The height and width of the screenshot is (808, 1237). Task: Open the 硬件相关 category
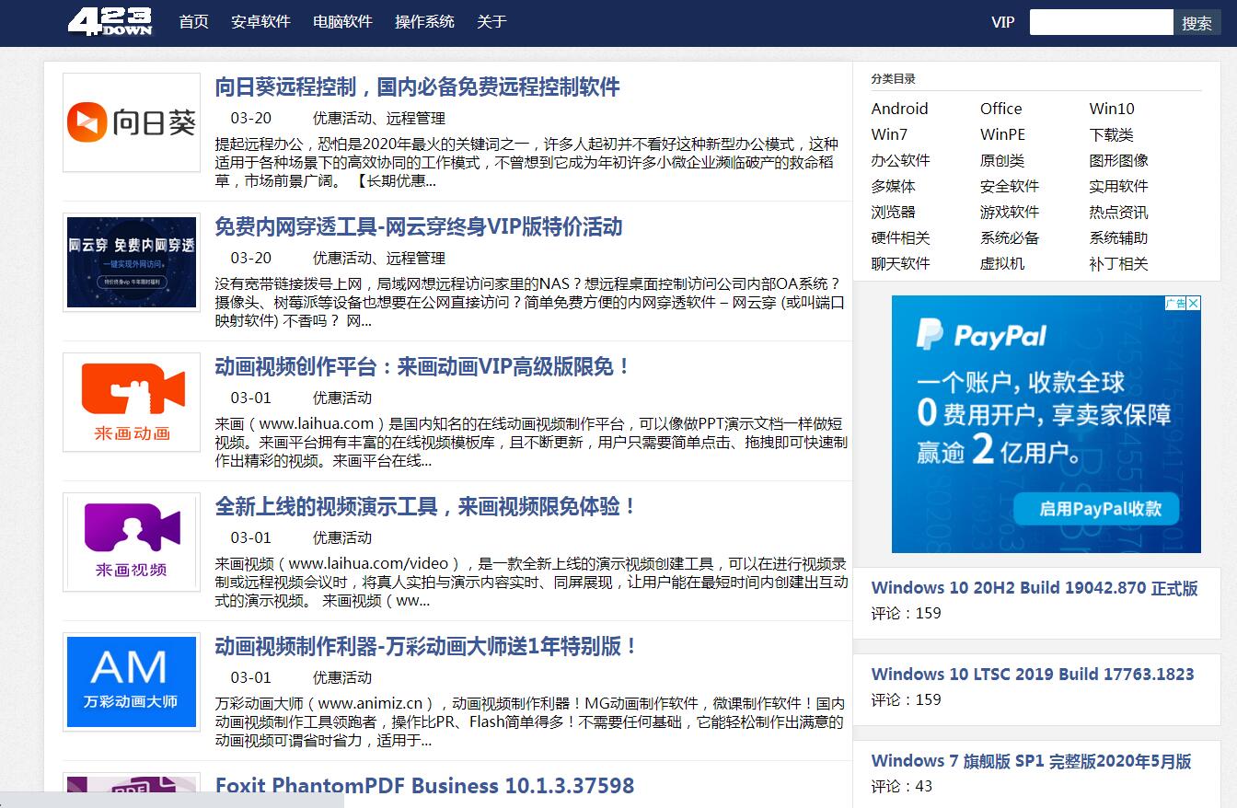(x=900, y=237)
